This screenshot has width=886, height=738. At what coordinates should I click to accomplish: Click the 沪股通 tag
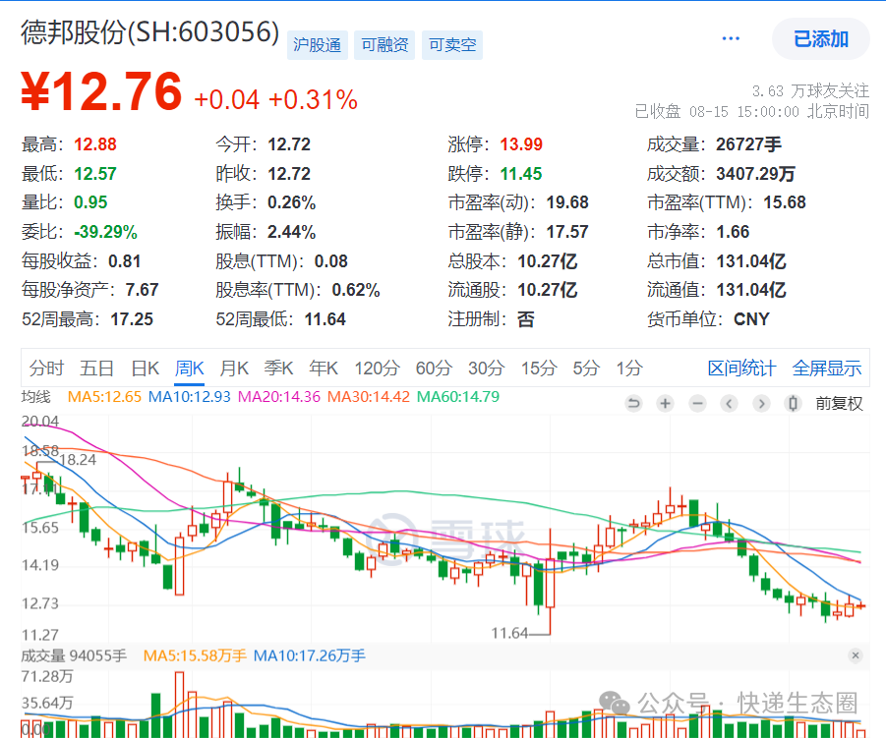click(318, 45)
